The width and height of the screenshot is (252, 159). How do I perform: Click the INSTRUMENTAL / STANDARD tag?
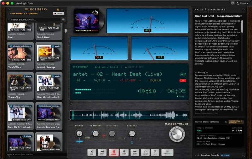point(236,122)
